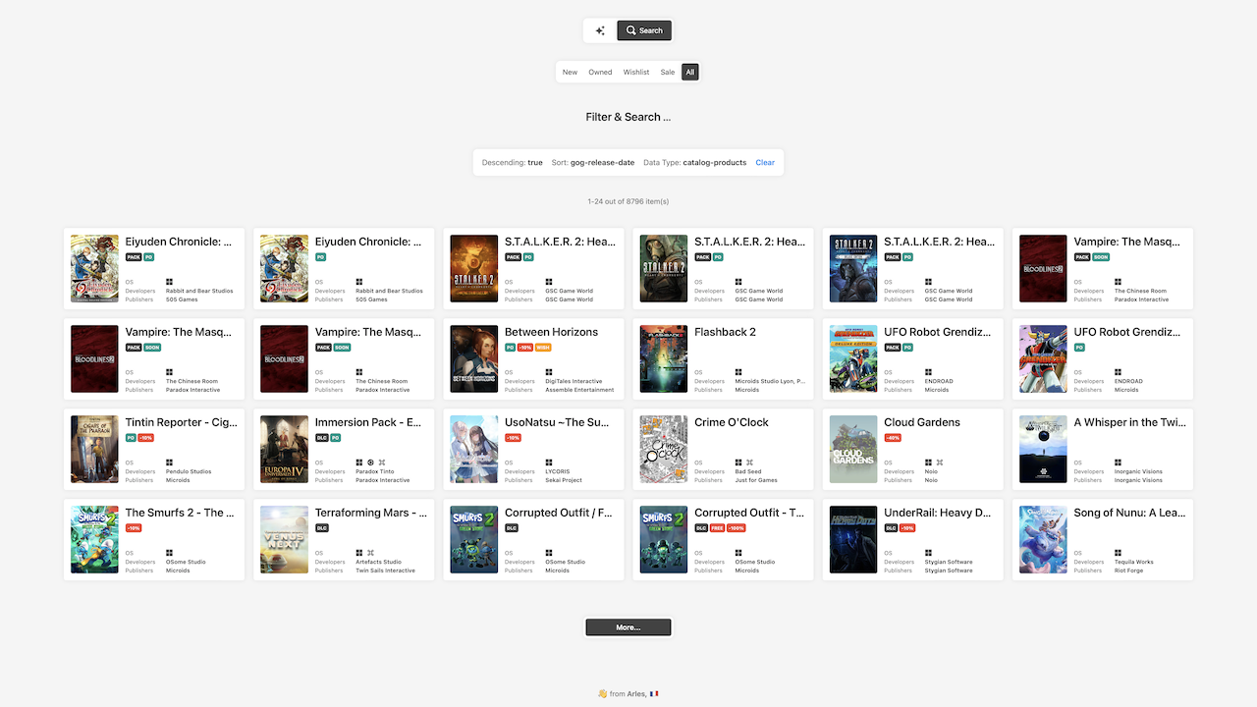Select the All tab
The height and width of the screenshot is (707, 1257).
(x=690, y=72)
